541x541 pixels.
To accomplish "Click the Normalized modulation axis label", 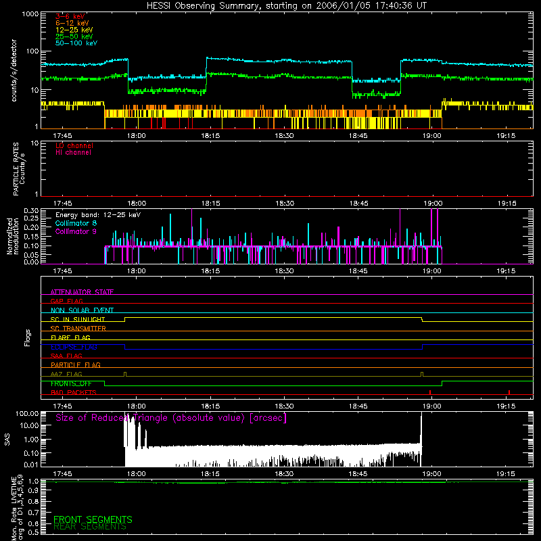I will pyautogui.click(x=13, y=236).
